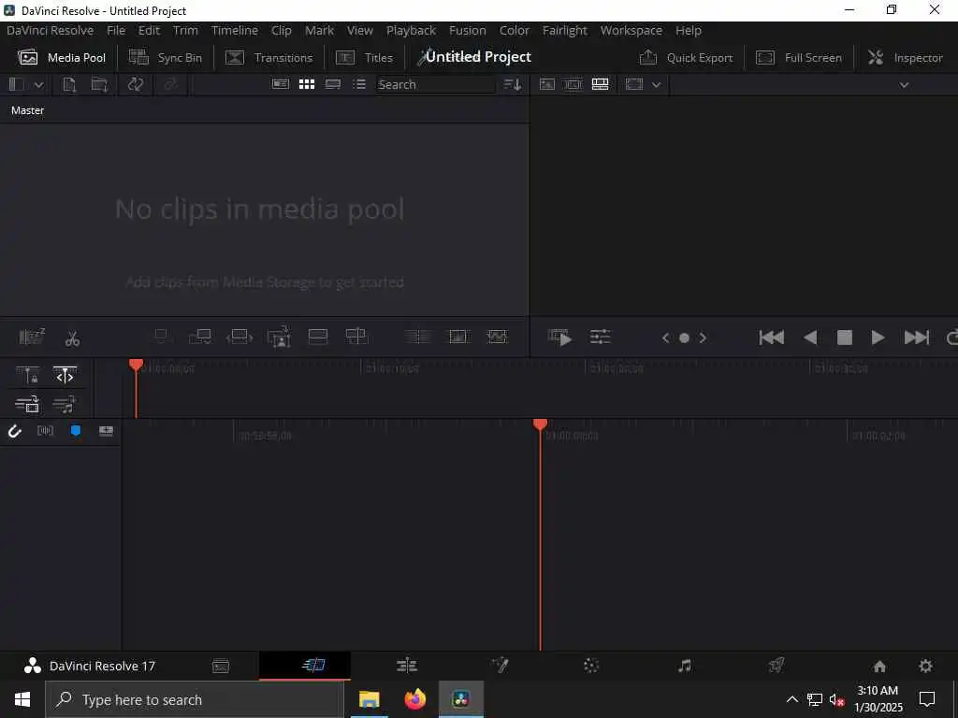Toggle the Titles panel
The image size is (958, 718).
(x=364, y=58)
